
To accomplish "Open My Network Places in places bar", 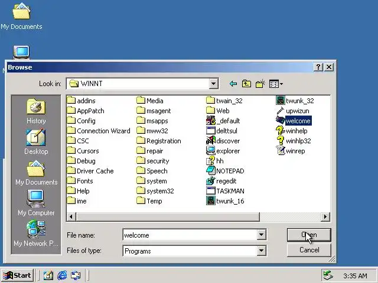I will pyautogui.click(x=36, y=233).
